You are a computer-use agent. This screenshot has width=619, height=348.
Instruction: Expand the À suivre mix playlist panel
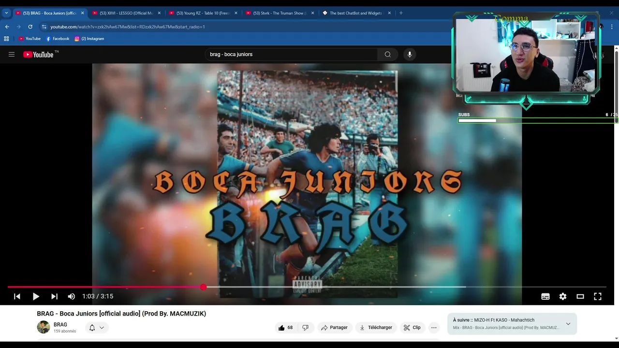pos(568,324)
